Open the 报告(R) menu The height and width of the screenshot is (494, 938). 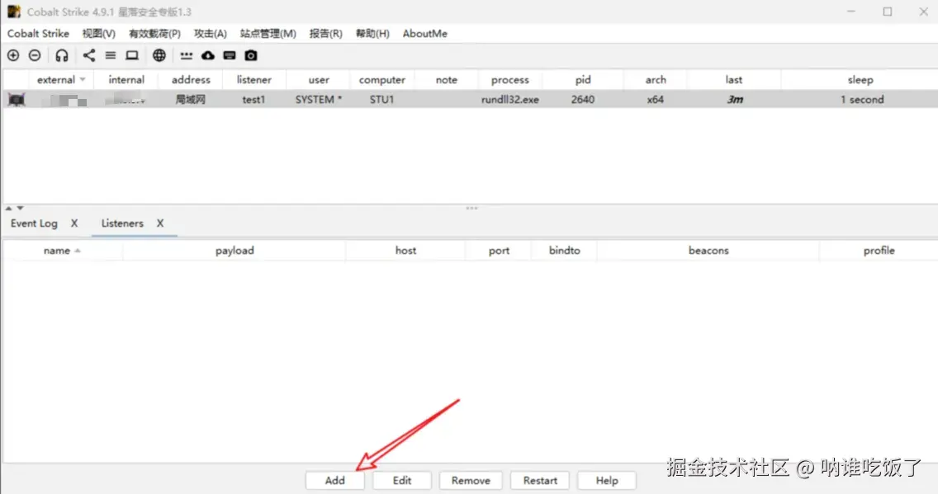coord(326,34)
